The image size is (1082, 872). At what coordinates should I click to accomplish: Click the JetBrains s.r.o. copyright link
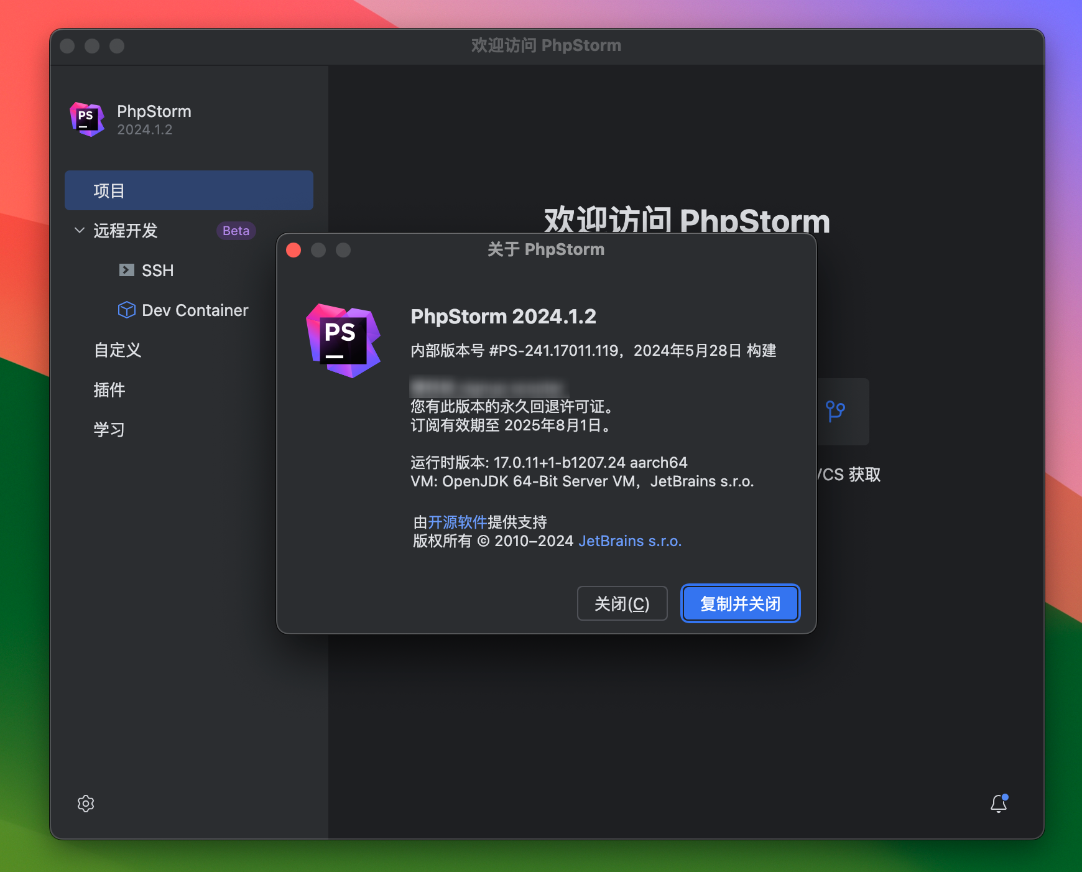tap(630, 541)
